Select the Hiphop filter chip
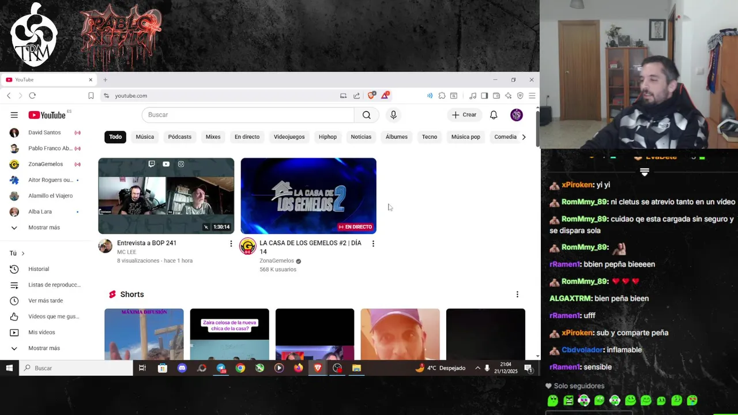Screen dimensions: 738x415 (327, 137)
